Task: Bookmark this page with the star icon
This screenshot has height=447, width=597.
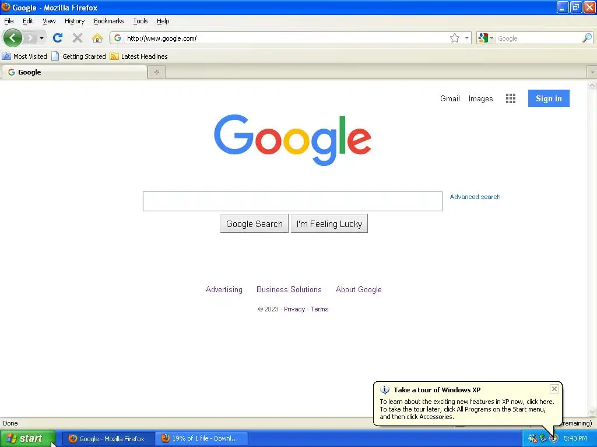Action: (454, 38)
